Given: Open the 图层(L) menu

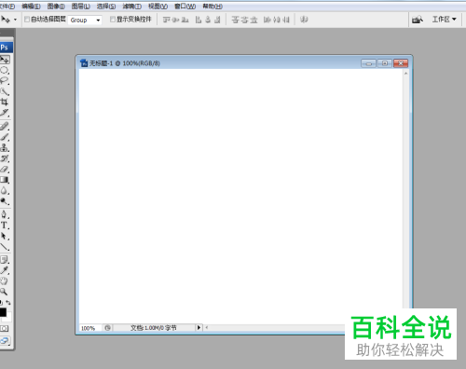Looking at the screenshot, I should click(x=81, y=7).
